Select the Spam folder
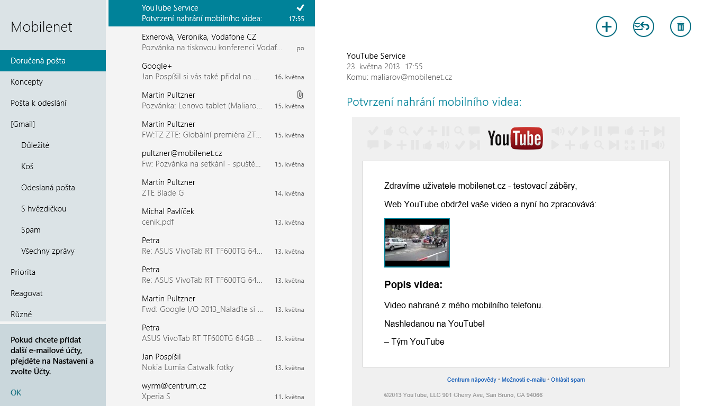 point(31,230)
